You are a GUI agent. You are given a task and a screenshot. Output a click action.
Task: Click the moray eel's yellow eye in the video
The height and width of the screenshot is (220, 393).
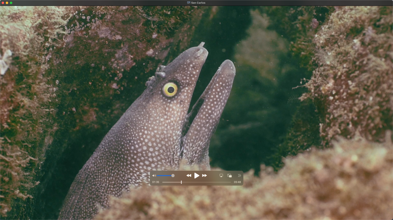pos(170,90)
